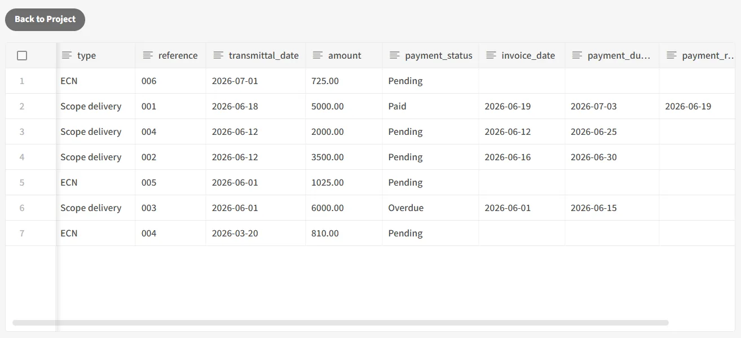Click reference cell 002
Viewport: 741px width, 338px height.
pos(171,157)
